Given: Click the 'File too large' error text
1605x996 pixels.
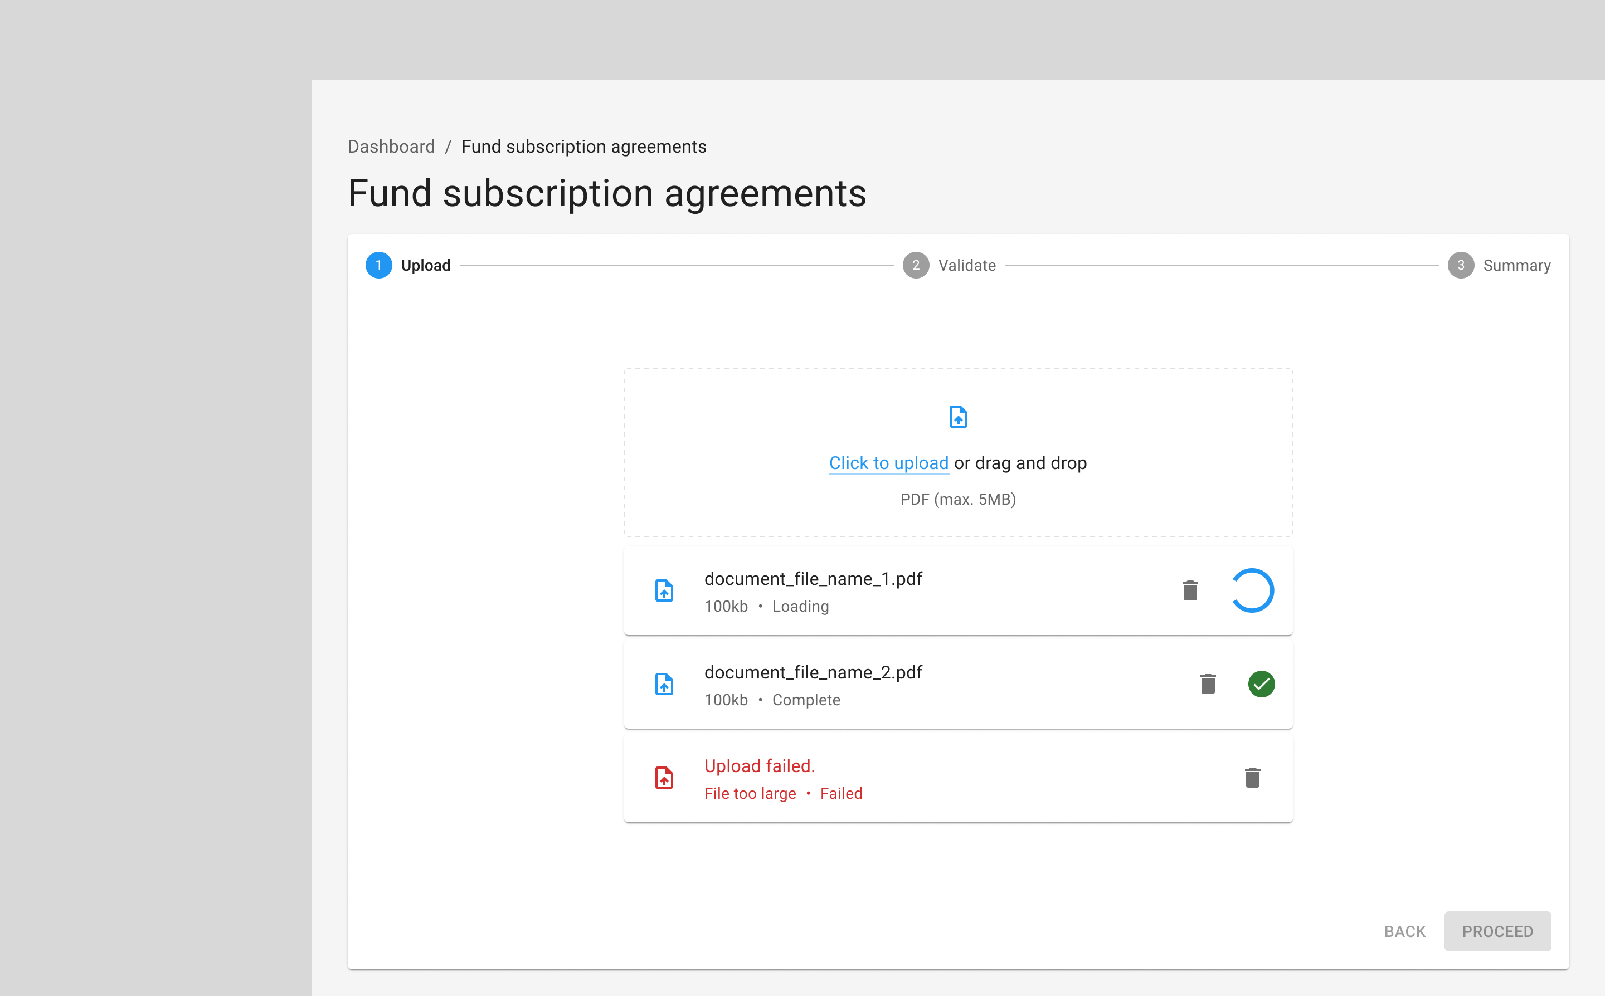Looking at the screenshot, I should pyautogui.click(x=750, y=794).
